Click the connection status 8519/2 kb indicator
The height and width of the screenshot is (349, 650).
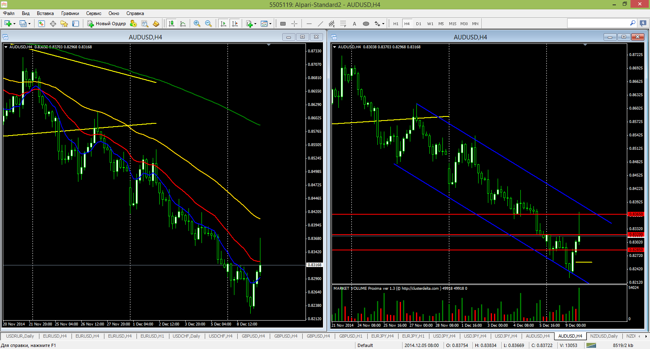[x=623, y=345]
